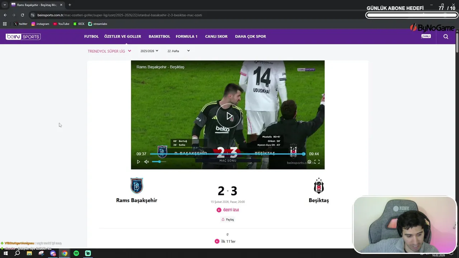Switch the video to fullscreen

click(317, 162)
